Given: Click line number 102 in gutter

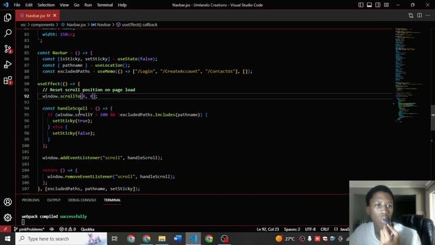Looking at the screenshot, I should [25, 158].
